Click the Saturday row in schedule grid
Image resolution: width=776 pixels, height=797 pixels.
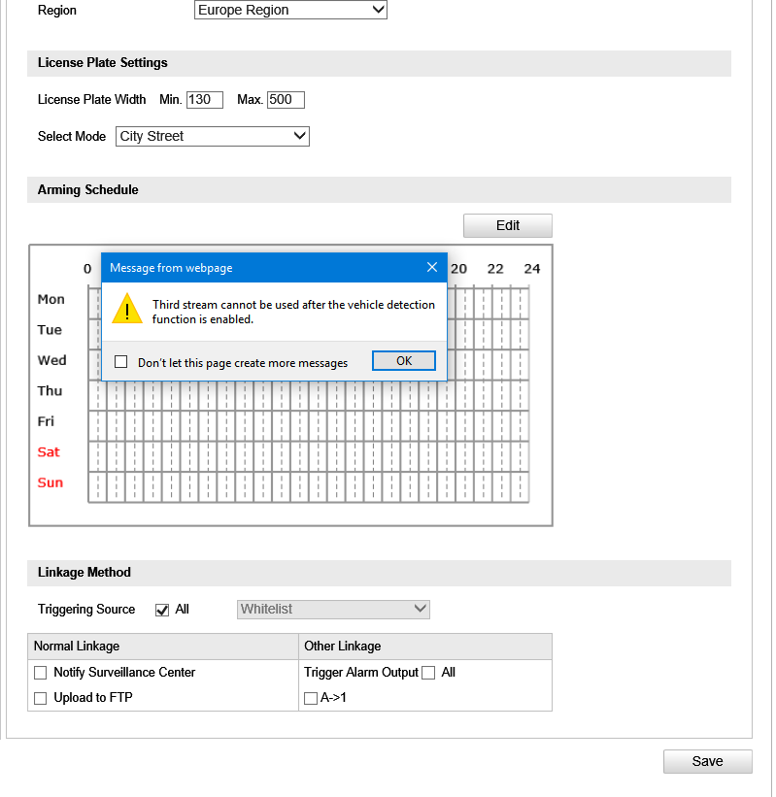[x=309, y=456]
